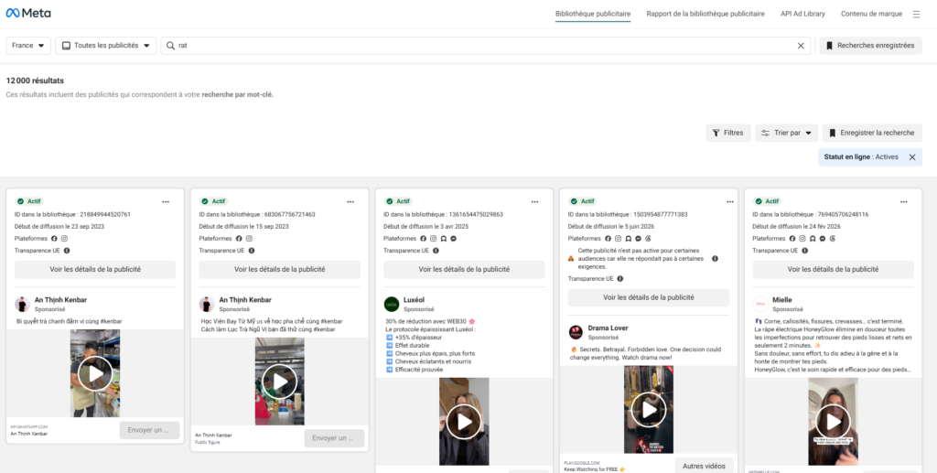
Task: Open An Thịnh Kenbar page name on second card
Action: pos(245,300)
